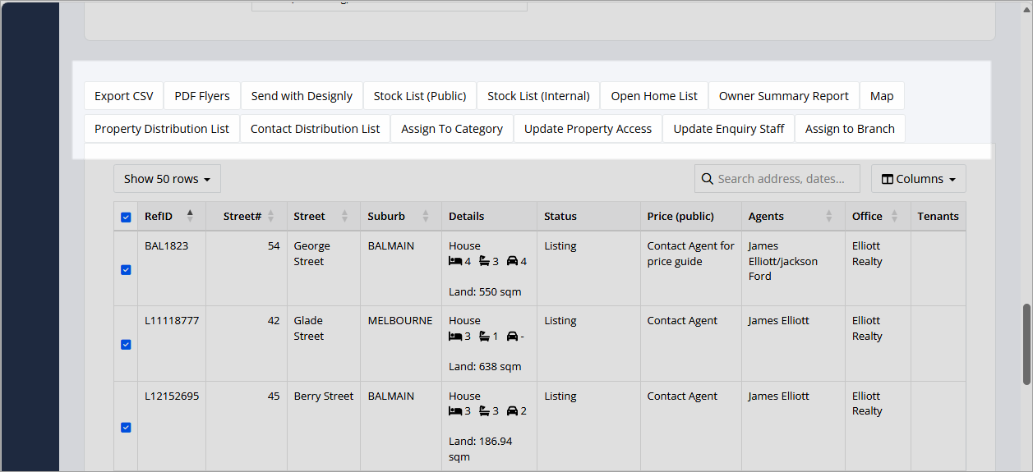Open PDF Flyers option
Viewport: 1033px width, 472px height.
202,96
